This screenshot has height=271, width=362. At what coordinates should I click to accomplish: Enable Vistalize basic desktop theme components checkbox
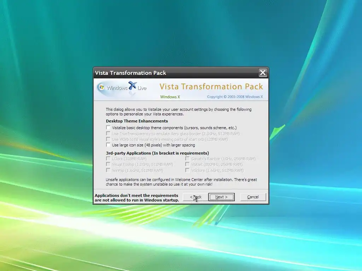click(x=108, y=127)
